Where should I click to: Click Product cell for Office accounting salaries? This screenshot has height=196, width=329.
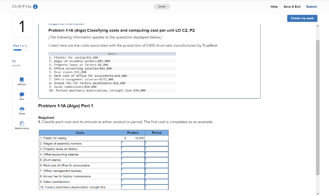133,155
